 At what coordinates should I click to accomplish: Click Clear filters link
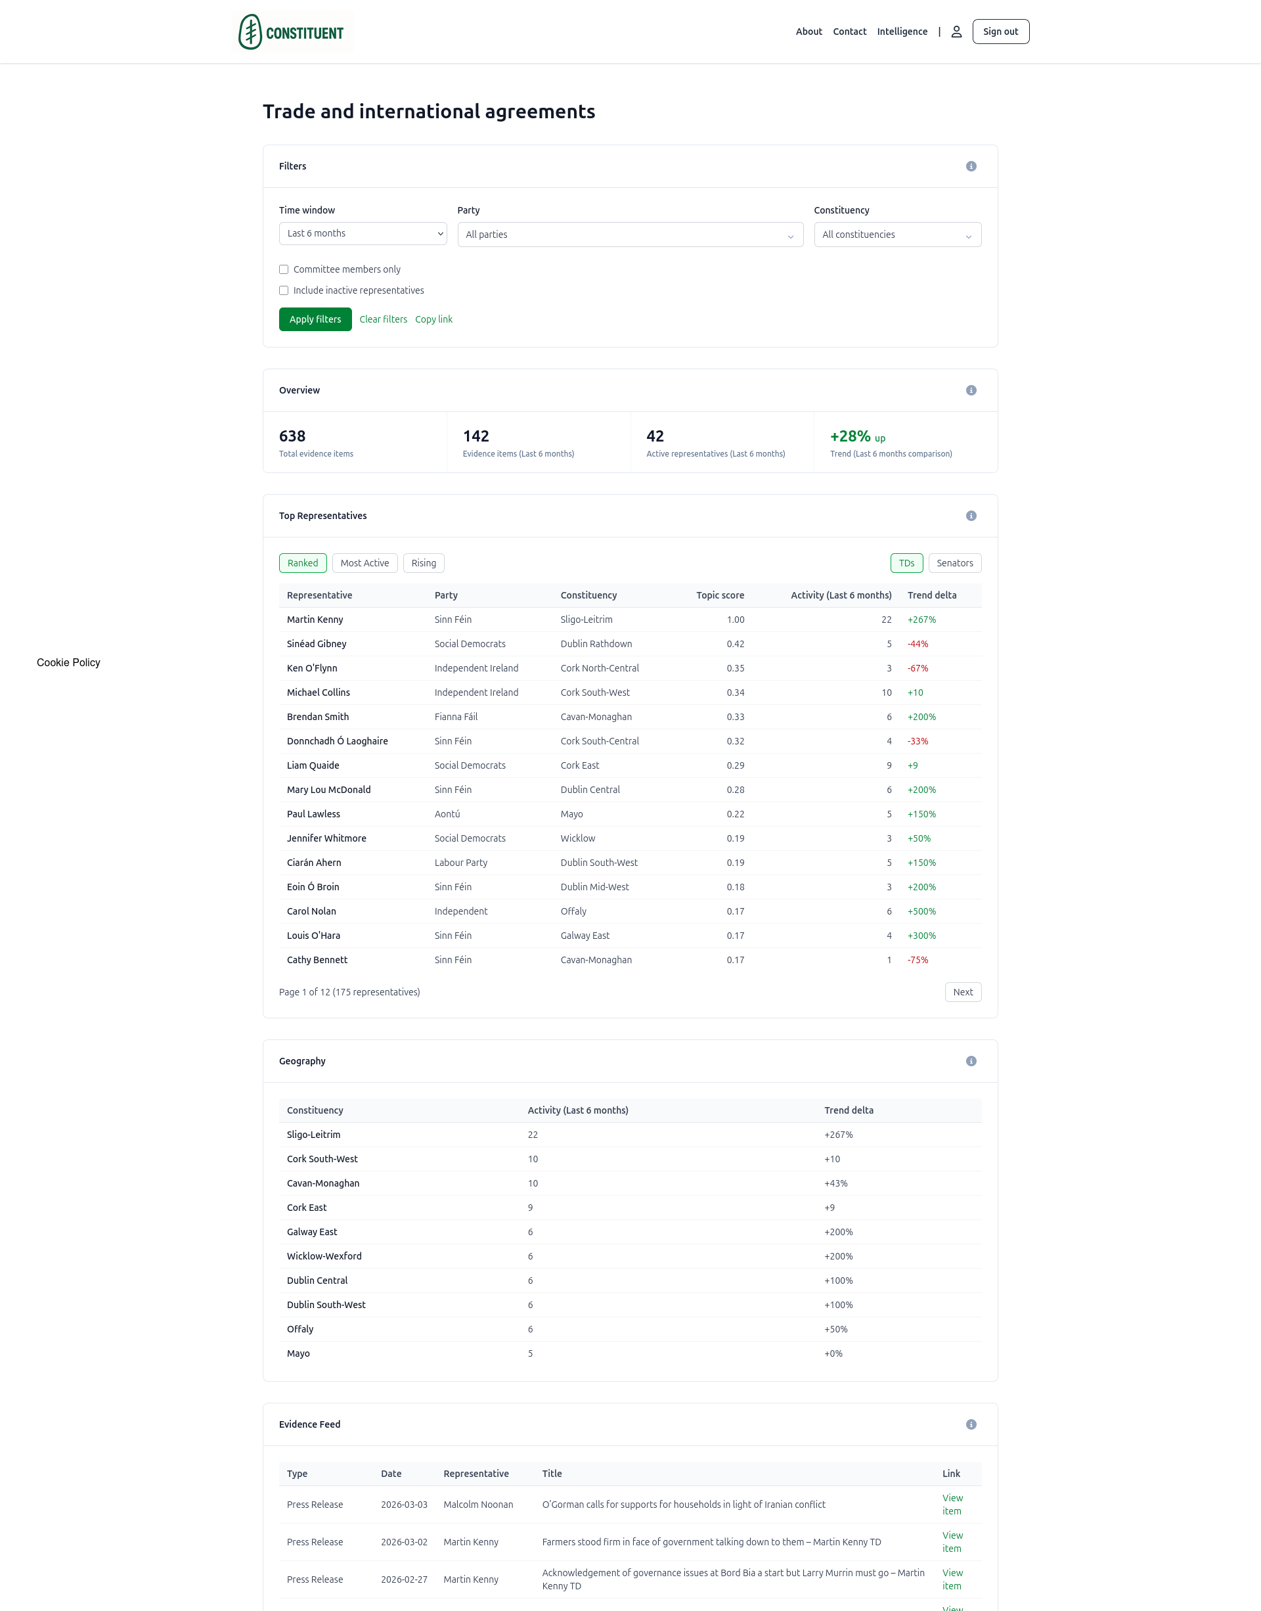pos(383,319)
